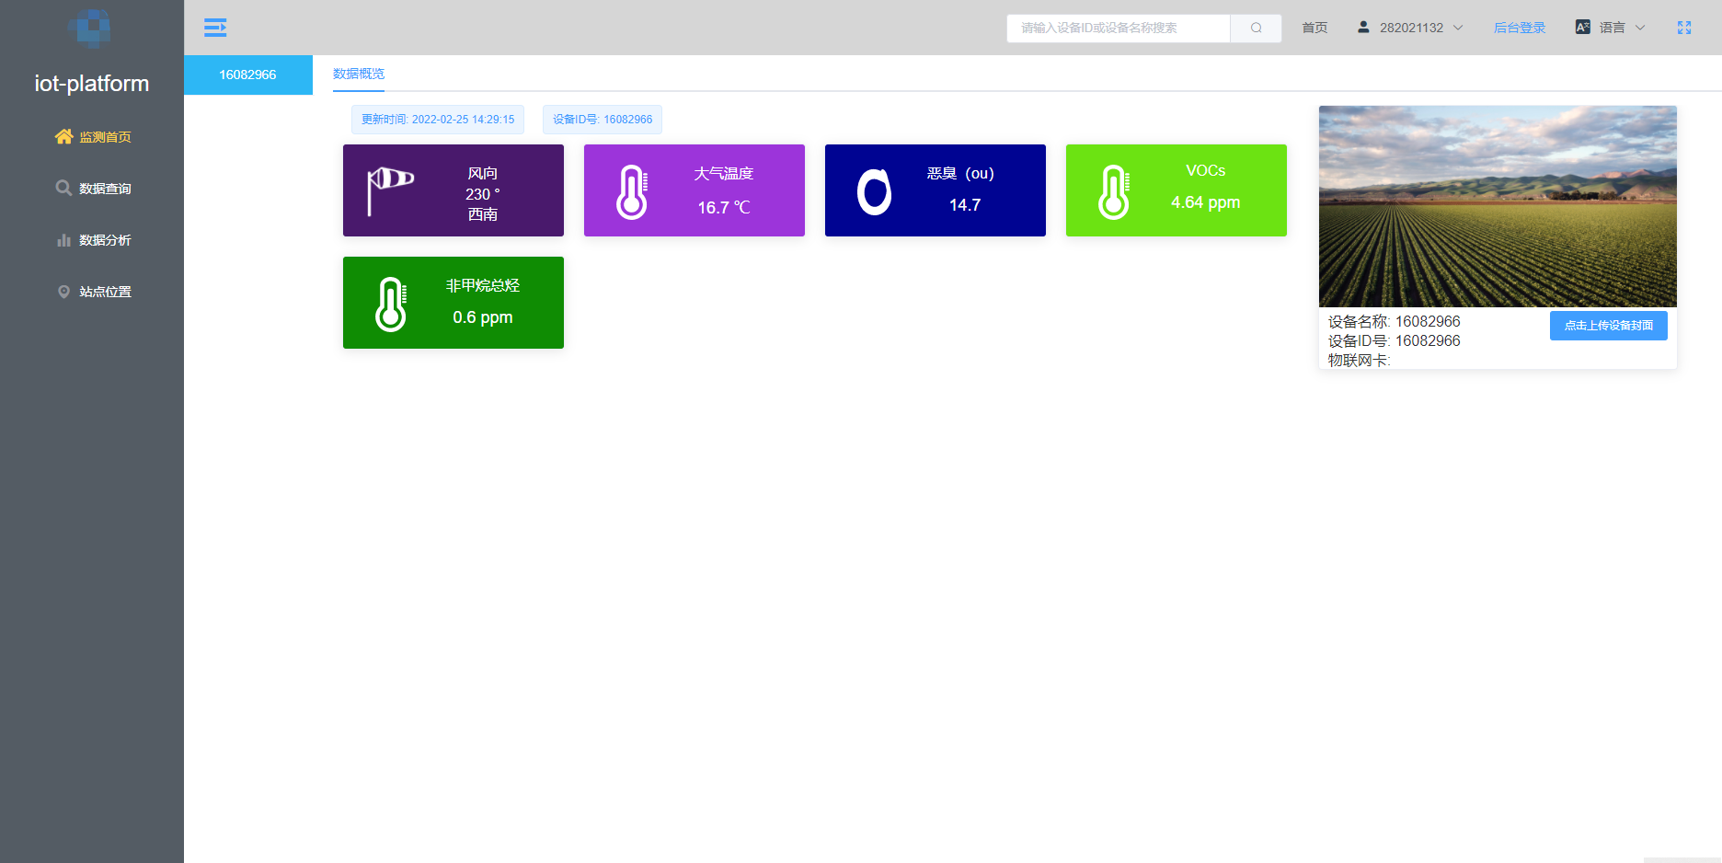Click the wind direction windsock icon
This screenshot has width=1722, height=863.
coord(390,190)
